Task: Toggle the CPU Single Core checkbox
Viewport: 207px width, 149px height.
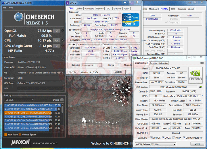Action: click(63, 46)
